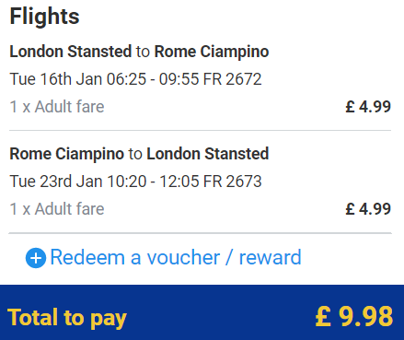
Task: Click the Total to pay label
Action: 67,318
